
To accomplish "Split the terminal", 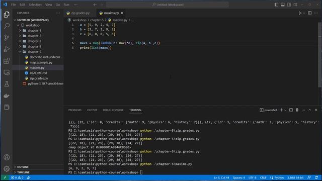I will point(291,110).
